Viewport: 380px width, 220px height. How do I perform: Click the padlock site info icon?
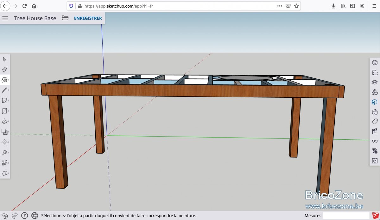pos(79,6)
